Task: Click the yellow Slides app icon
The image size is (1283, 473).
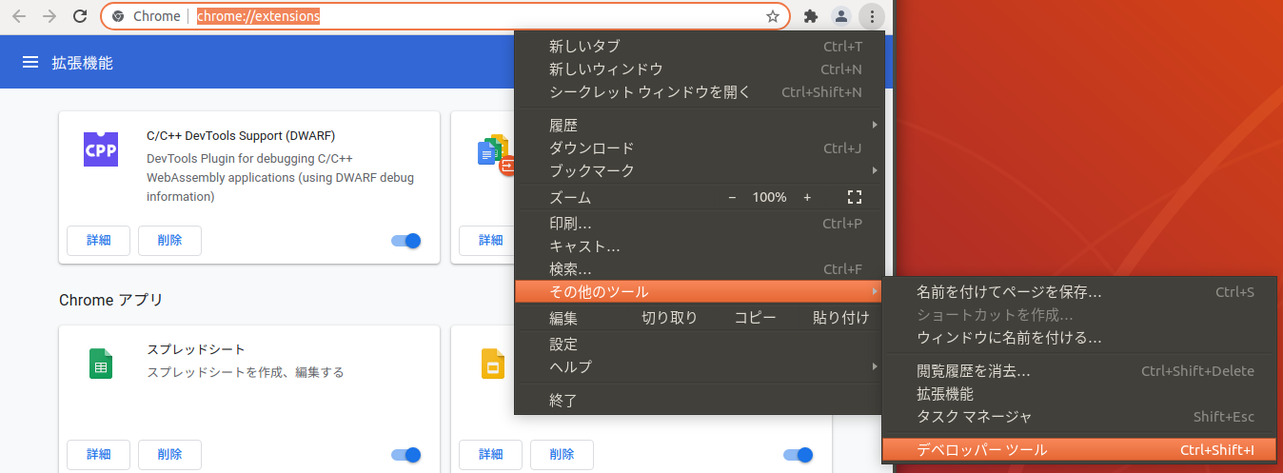Action: tap(492, 364)
